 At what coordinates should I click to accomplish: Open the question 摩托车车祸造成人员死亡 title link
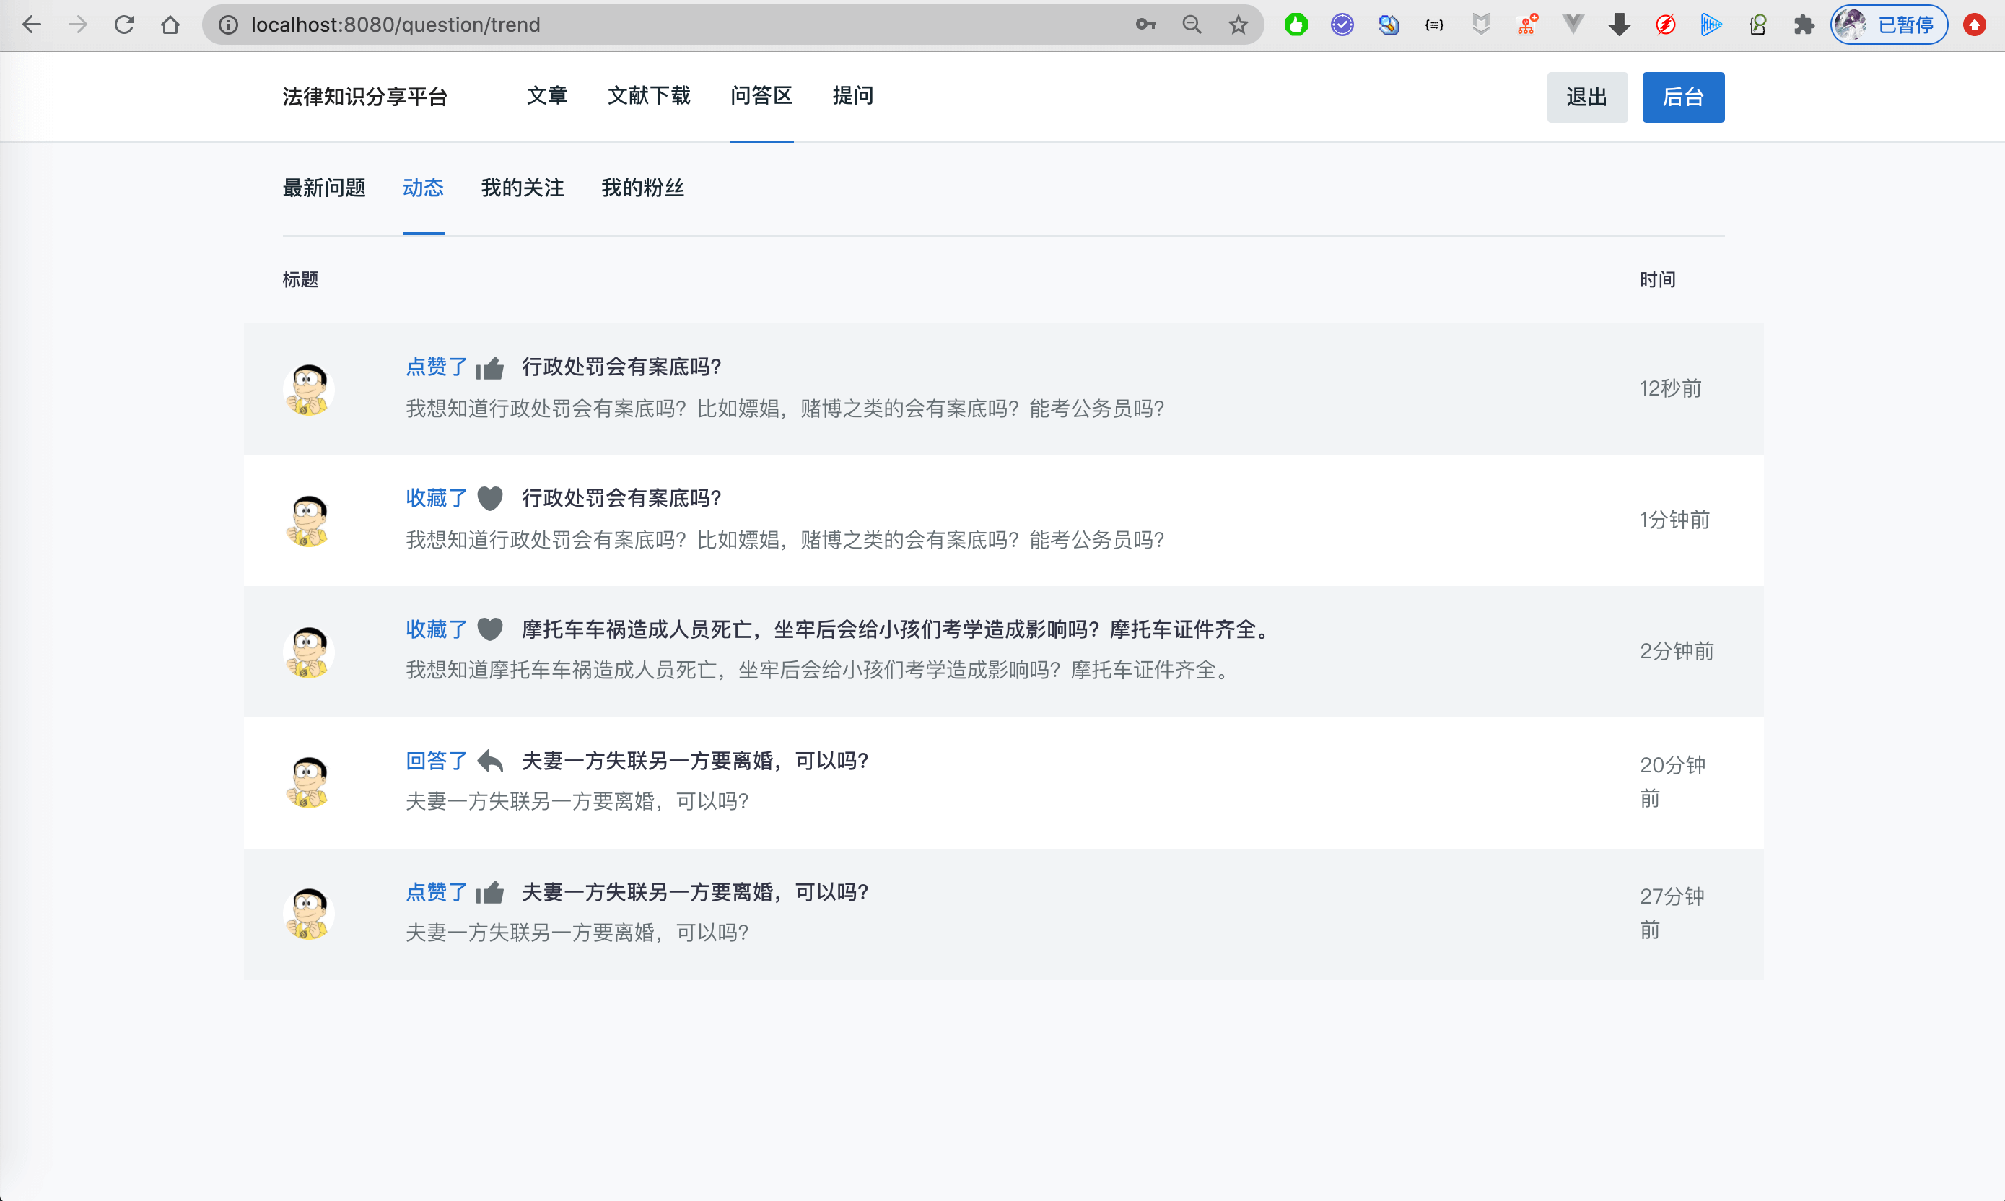tap(898, 629)
